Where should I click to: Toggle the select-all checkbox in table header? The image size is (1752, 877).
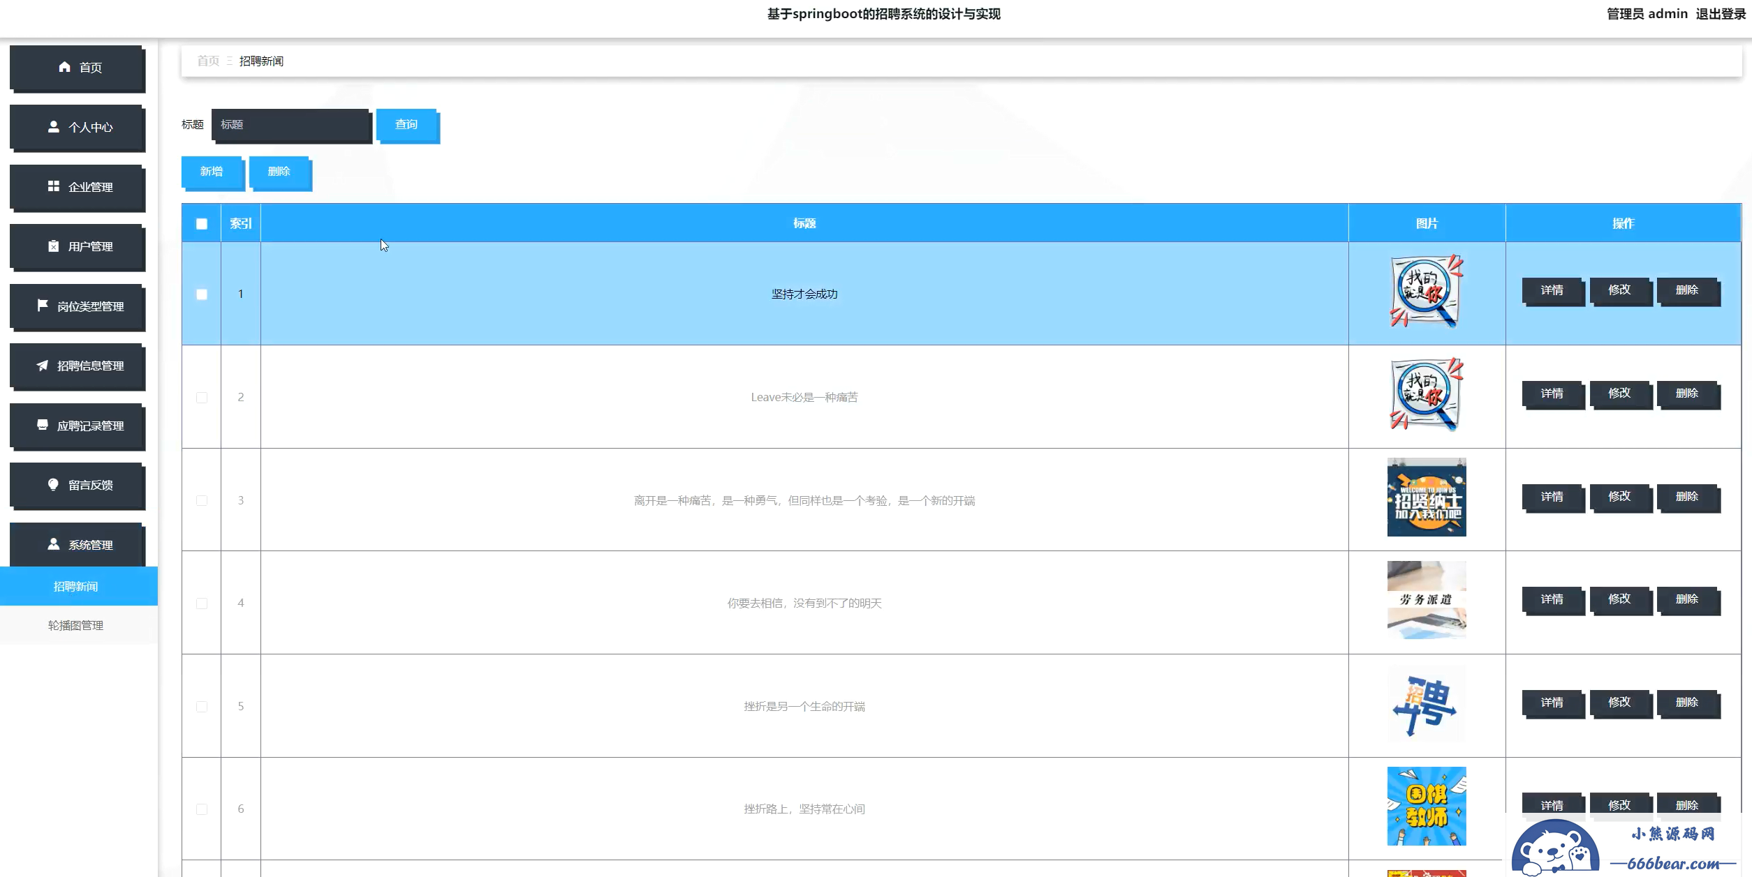pos(202,224)
